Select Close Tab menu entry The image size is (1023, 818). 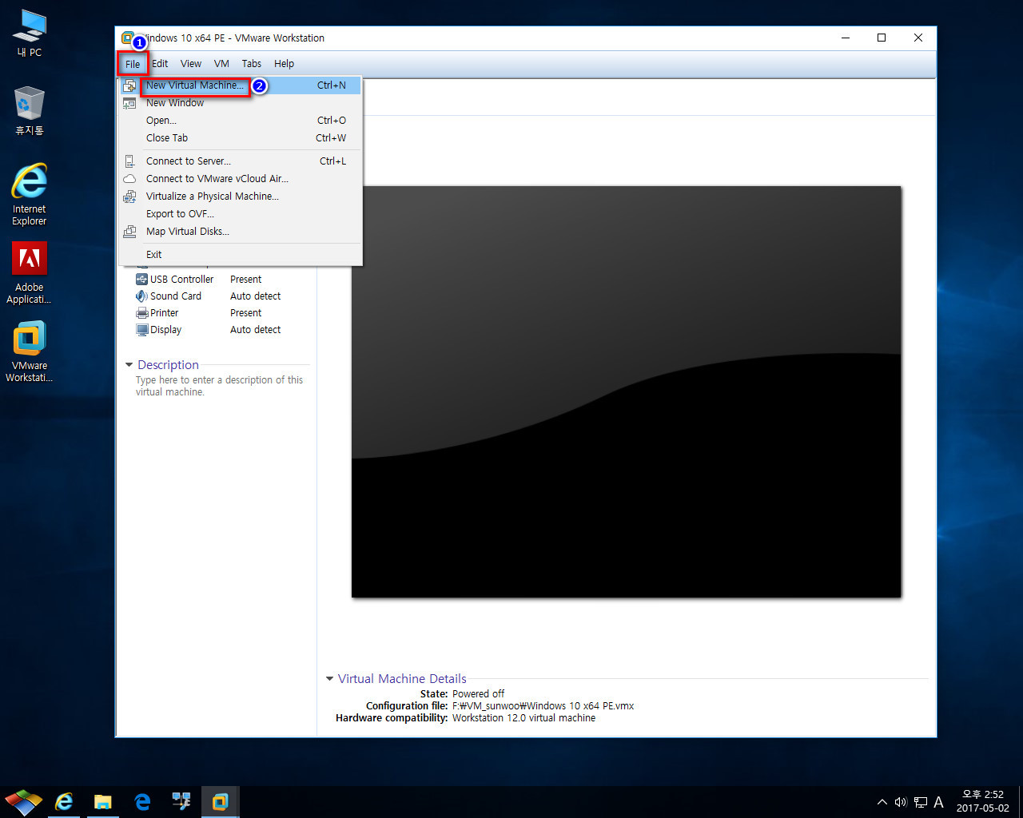(241, 138)
